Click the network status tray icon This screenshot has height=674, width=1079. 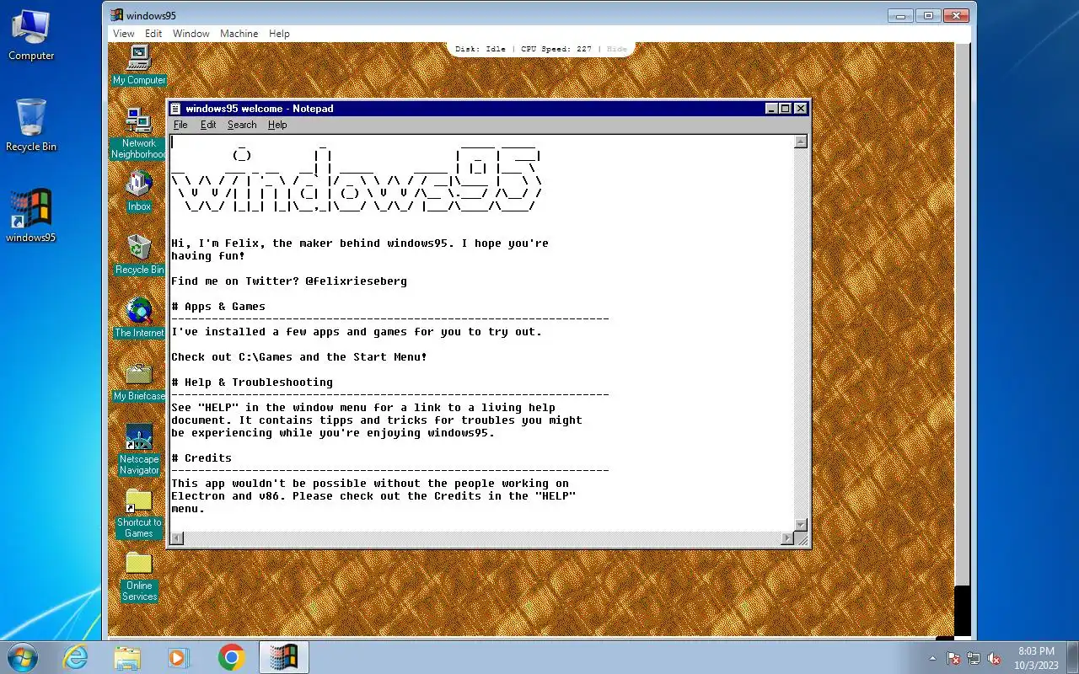(974, 658)
